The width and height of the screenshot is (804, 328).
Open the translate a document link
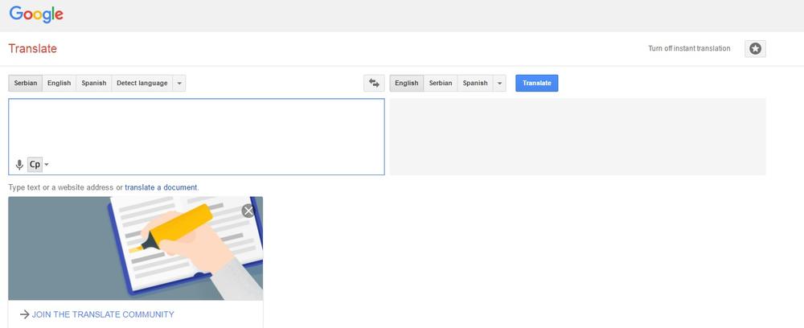pos(161,187)
